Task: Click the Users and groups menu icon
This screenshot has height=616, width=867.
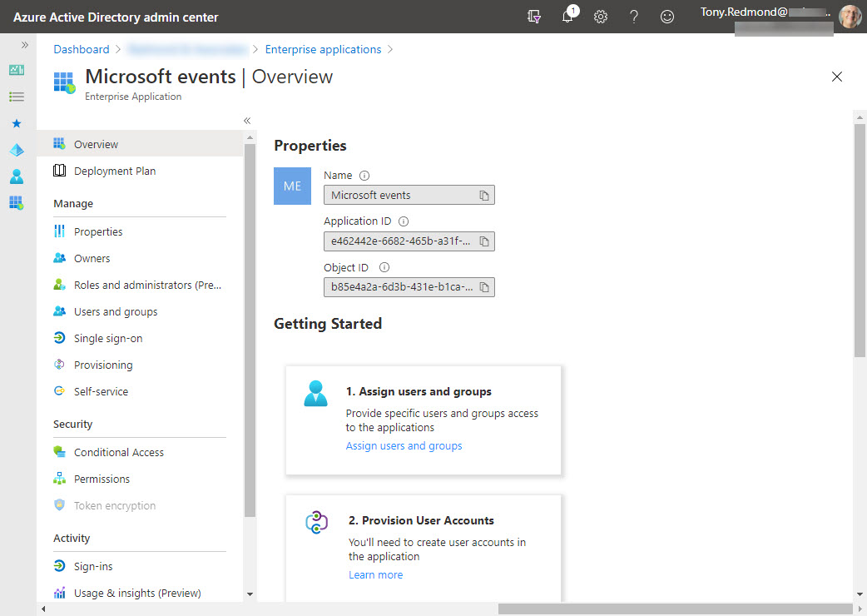Action: pyautogui.click(x=60, y=311)
